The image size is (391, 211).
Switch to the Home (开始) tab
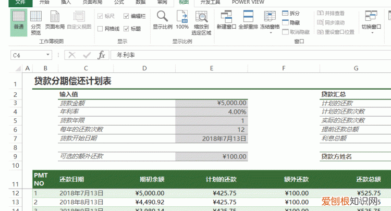click(x=44, y=3)
